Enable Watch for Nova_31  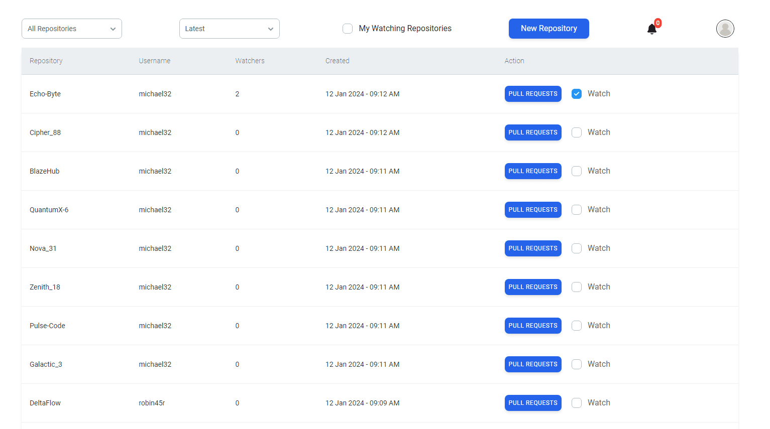click(576, 248)
